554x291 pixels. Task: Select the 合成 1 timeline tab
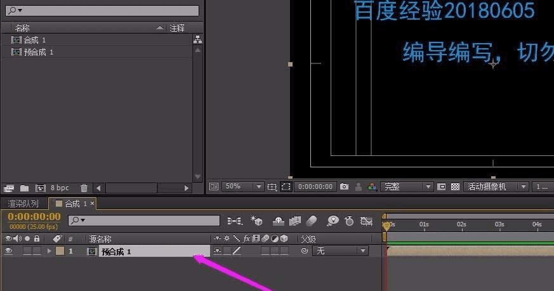(x=76, y=204)
